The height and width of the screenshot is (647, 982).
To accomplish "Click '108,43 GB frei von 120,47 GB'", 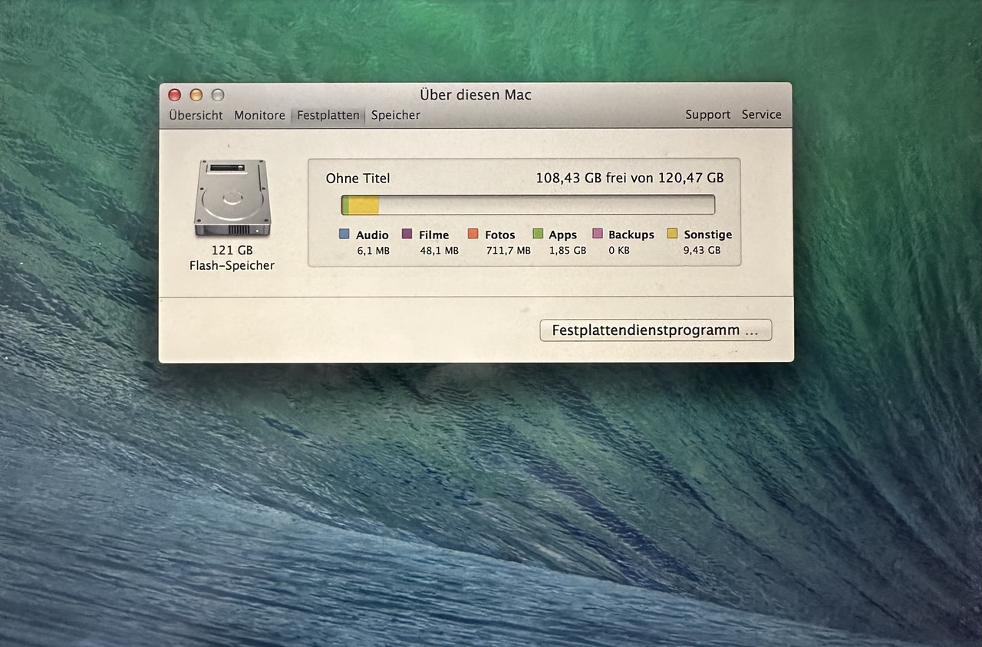I will [629, 178].
